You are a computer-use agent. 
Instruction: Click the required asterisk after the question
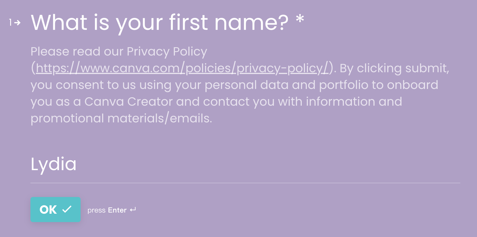(300, 19)
